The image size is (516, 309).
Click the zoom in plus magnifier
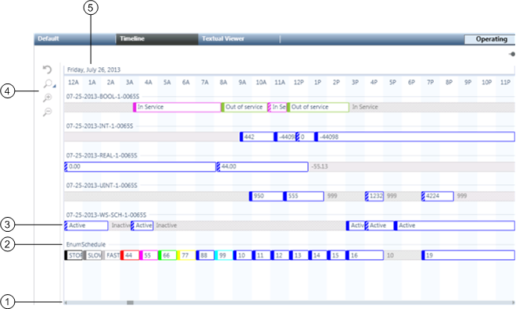coord(48,98)
